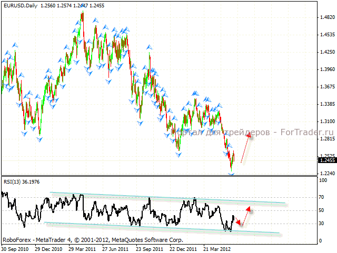This screenshot has height=253, width=337.
Task: Click the 1.2240 price axis label
Action: pyautogui.click(x=328, y=173)
